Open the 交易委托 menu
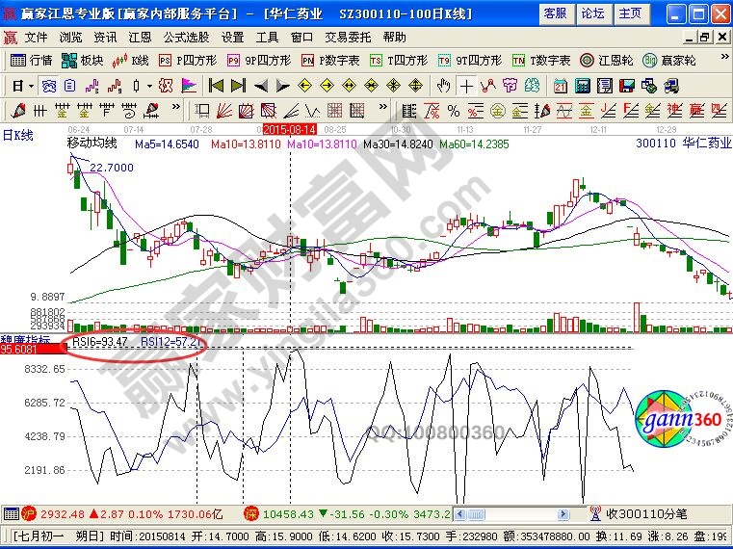733x549 pixels. tap(348, 38)
